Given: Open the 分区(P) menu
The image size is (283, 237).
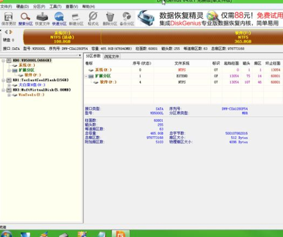Looking at the screenshot, I should 39,7.
